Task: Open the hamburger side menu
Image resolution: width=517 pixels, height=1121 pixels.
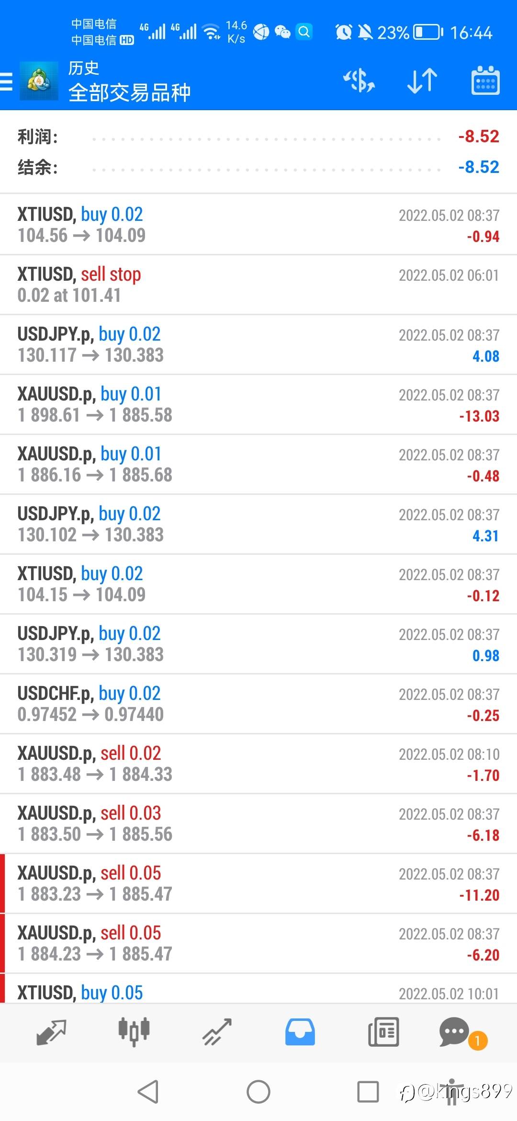Action: click(7, 81)
